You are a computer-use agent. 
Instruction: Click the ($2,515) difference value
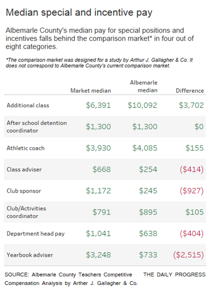189,255
